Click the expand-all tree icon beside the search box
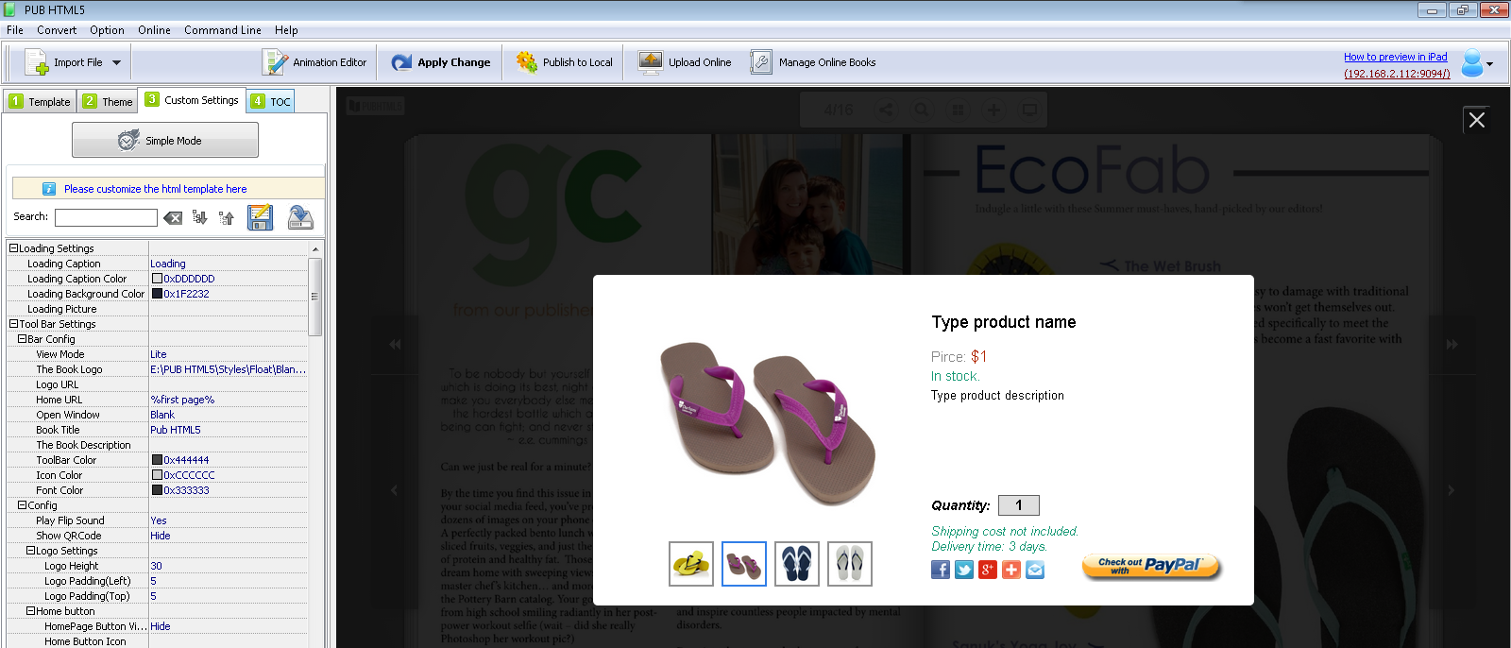The image size is (1511, 648). click(199, 217)
